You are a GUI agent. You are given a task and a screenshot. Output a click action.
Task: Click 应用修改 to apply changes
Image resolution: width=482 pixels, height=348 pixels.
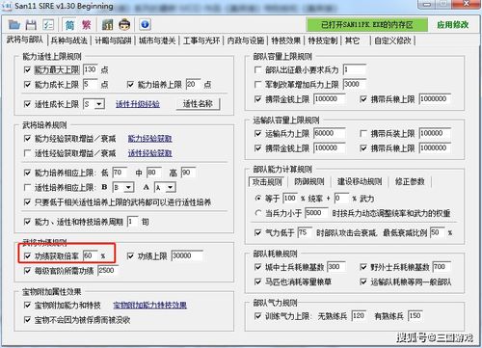[x=452, y=25]
